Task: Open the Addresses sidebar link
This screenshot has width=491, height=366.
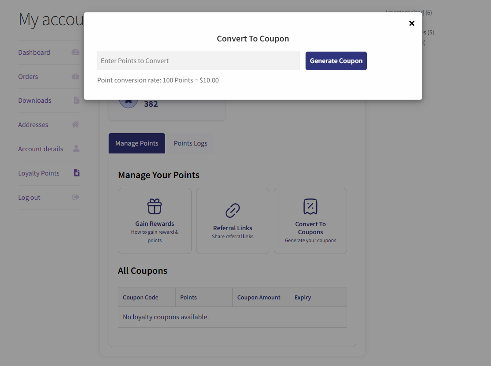Action: pyautogui.click(x=33, y=124)
